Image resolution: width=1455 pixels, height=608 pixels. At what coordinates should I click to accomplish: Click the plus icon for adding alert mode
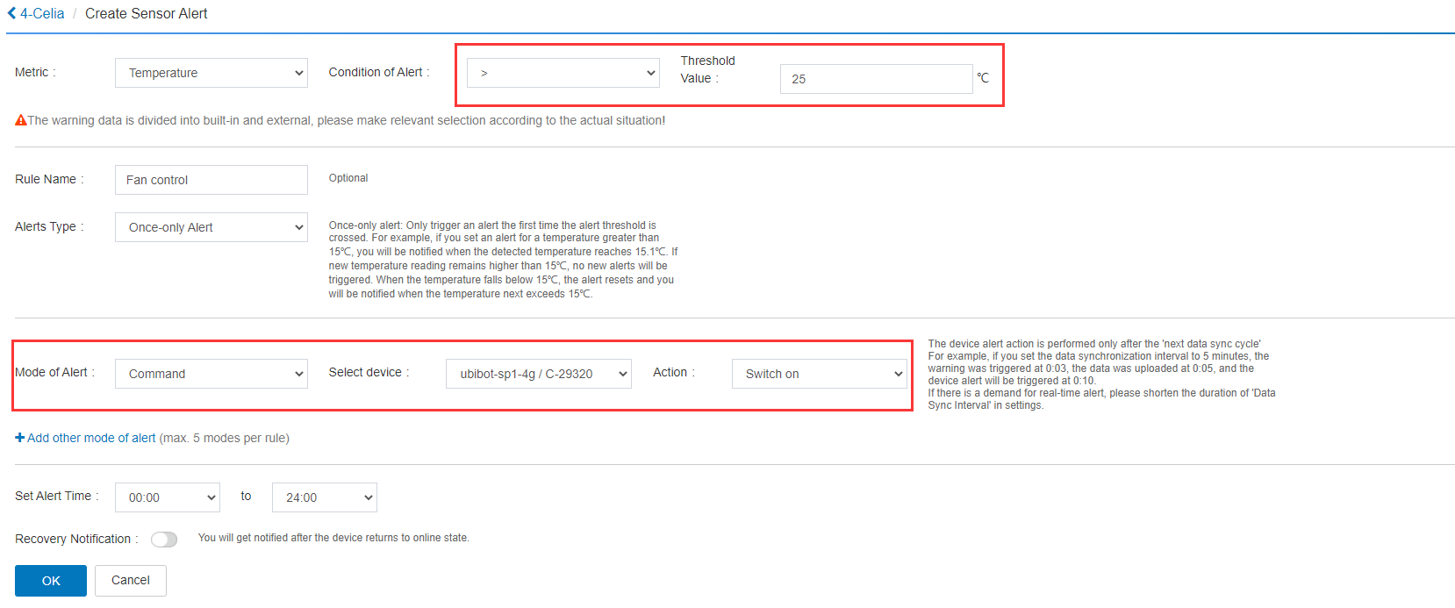(19, 438)
